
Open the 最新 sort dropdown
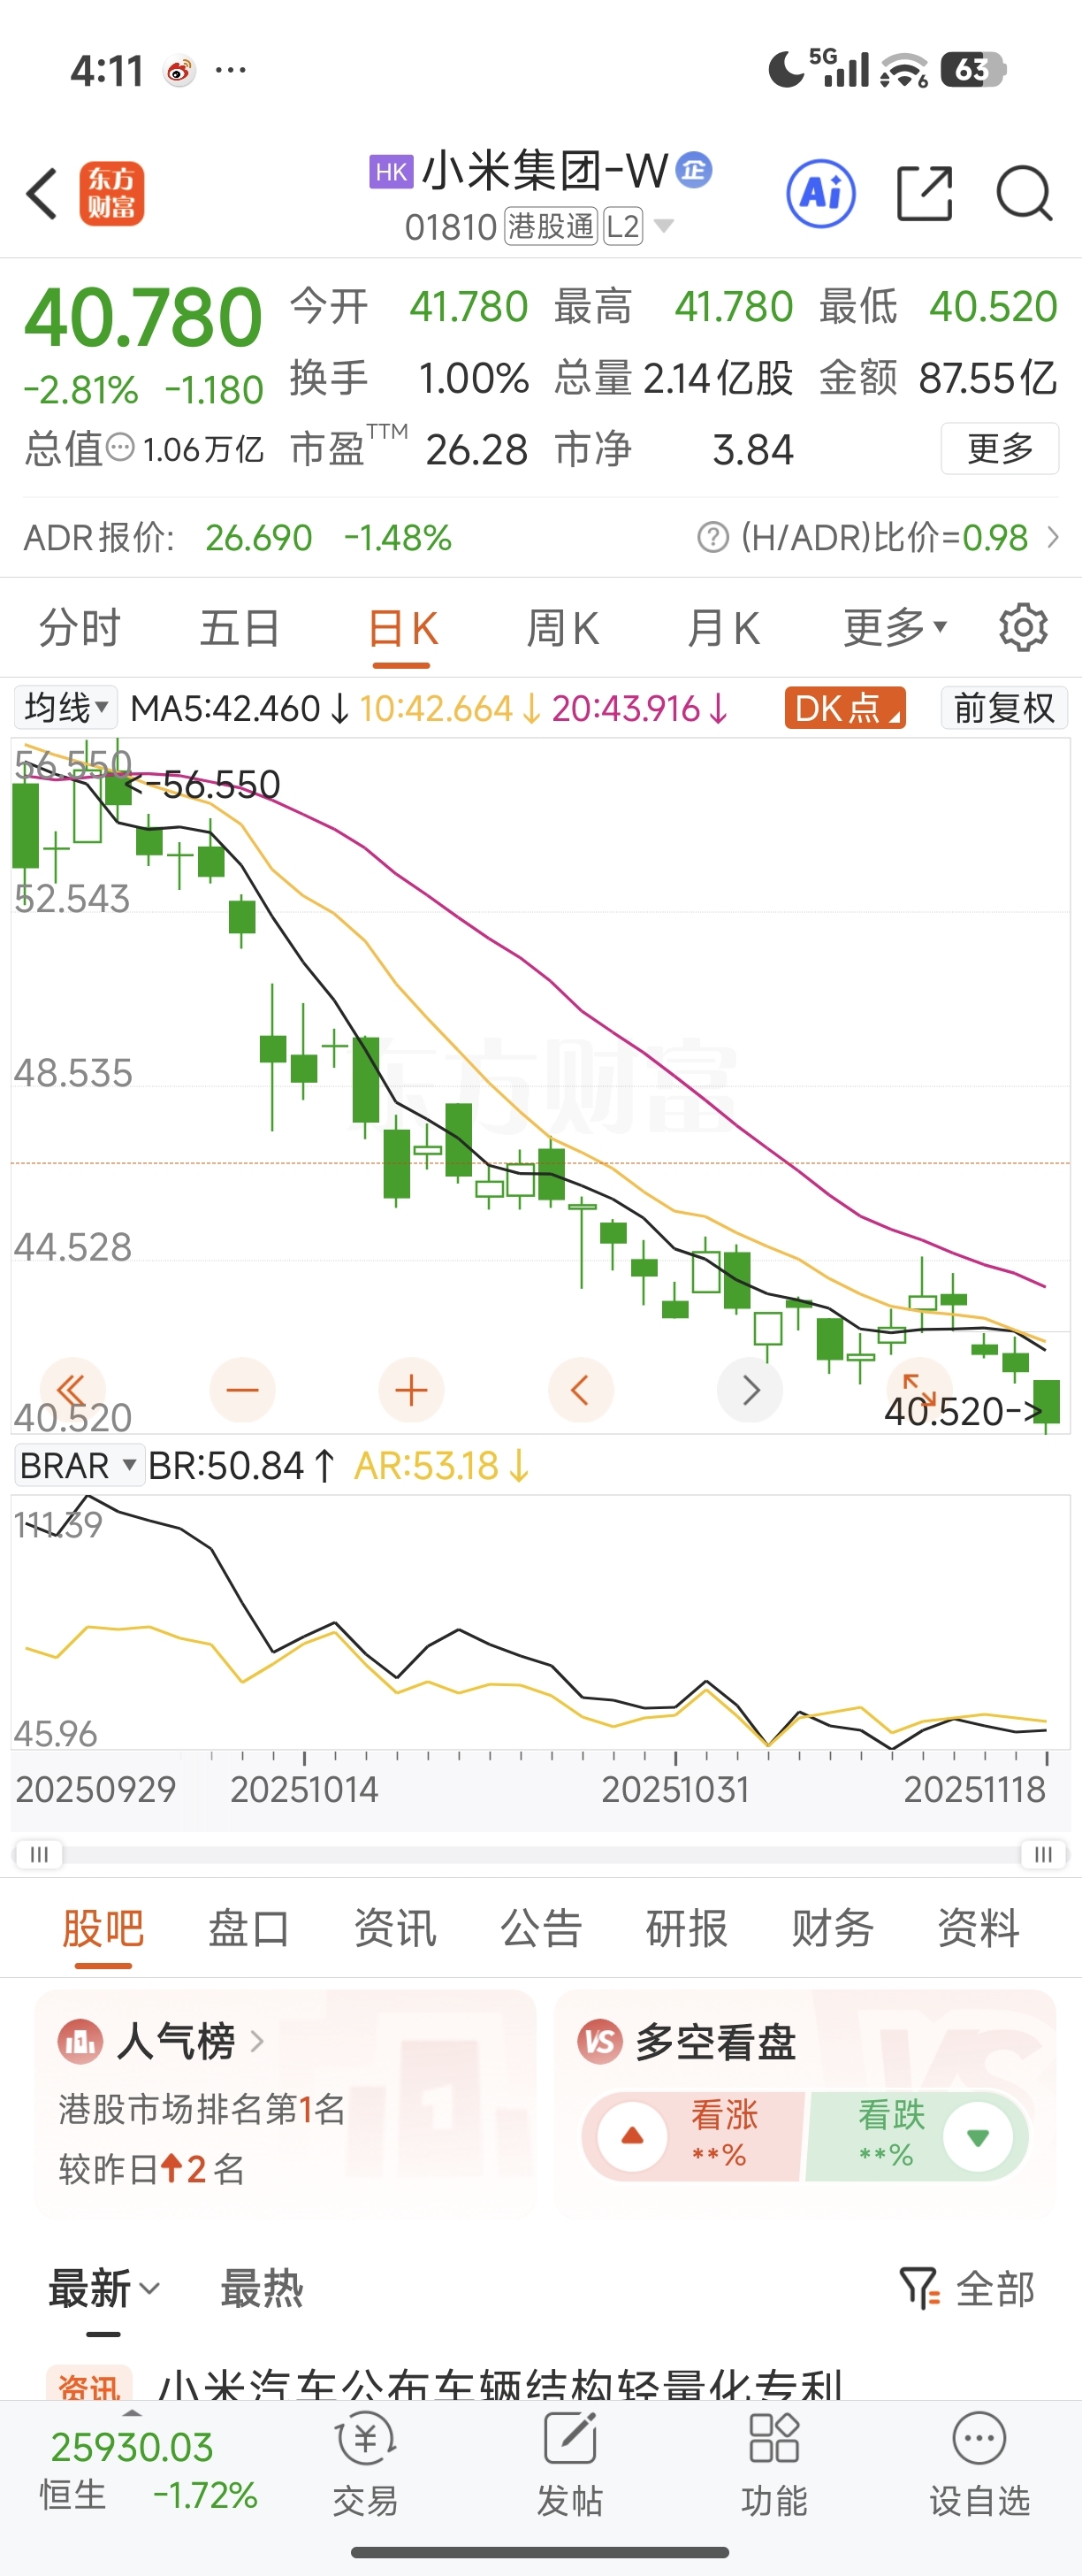104,2288
